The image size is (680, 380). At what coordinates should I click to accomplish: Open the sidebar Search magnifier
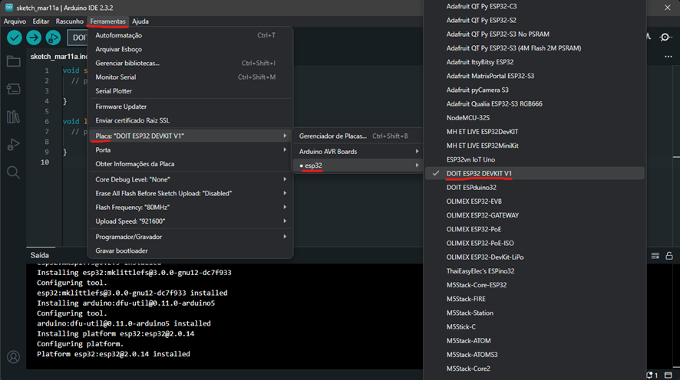pos(13,172)
